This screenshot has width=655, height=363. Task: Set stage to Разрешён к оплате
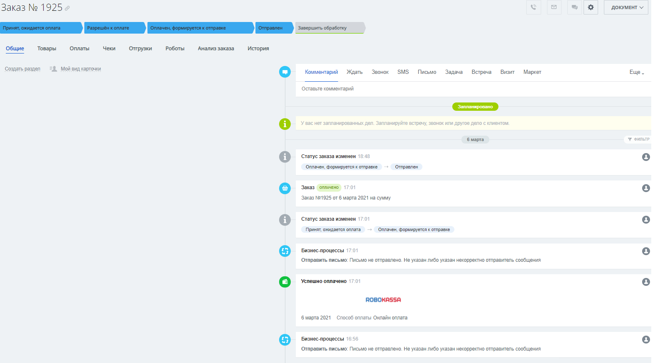click(x=114, y=28)
